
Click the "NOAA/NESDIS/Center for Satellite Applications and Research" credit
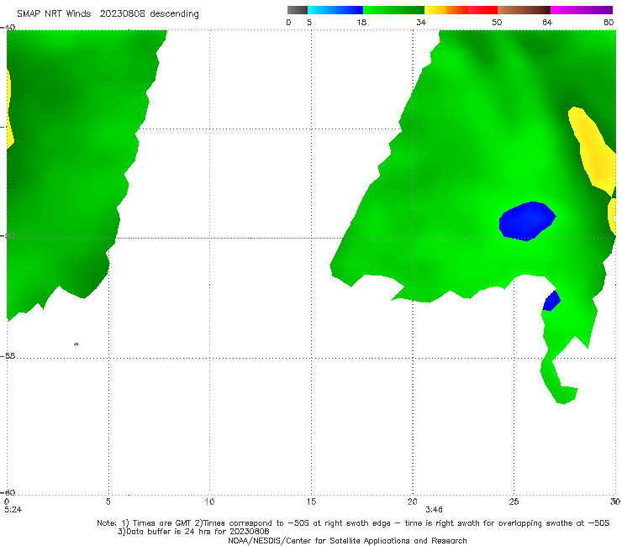[x=347, y=541]
